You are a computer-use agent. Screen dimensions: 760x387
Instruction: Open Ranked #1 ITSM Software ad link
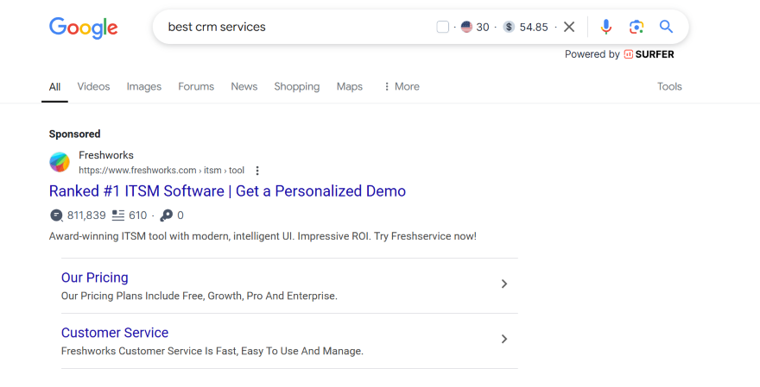click(227, 191)
